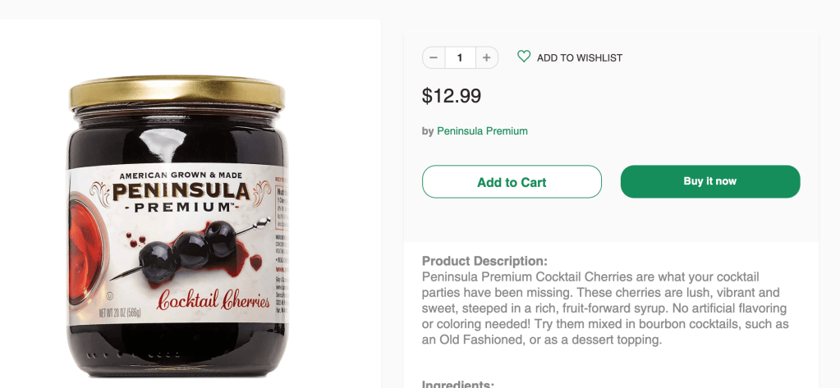
Task: Click the partially visible Ingredients heading
Action: (458, 384)
